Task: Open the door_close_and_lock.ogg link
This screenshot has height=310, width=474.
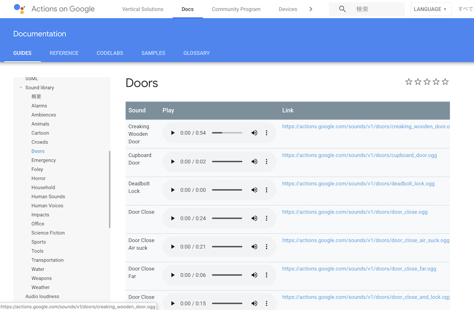Action: point(366,297)
